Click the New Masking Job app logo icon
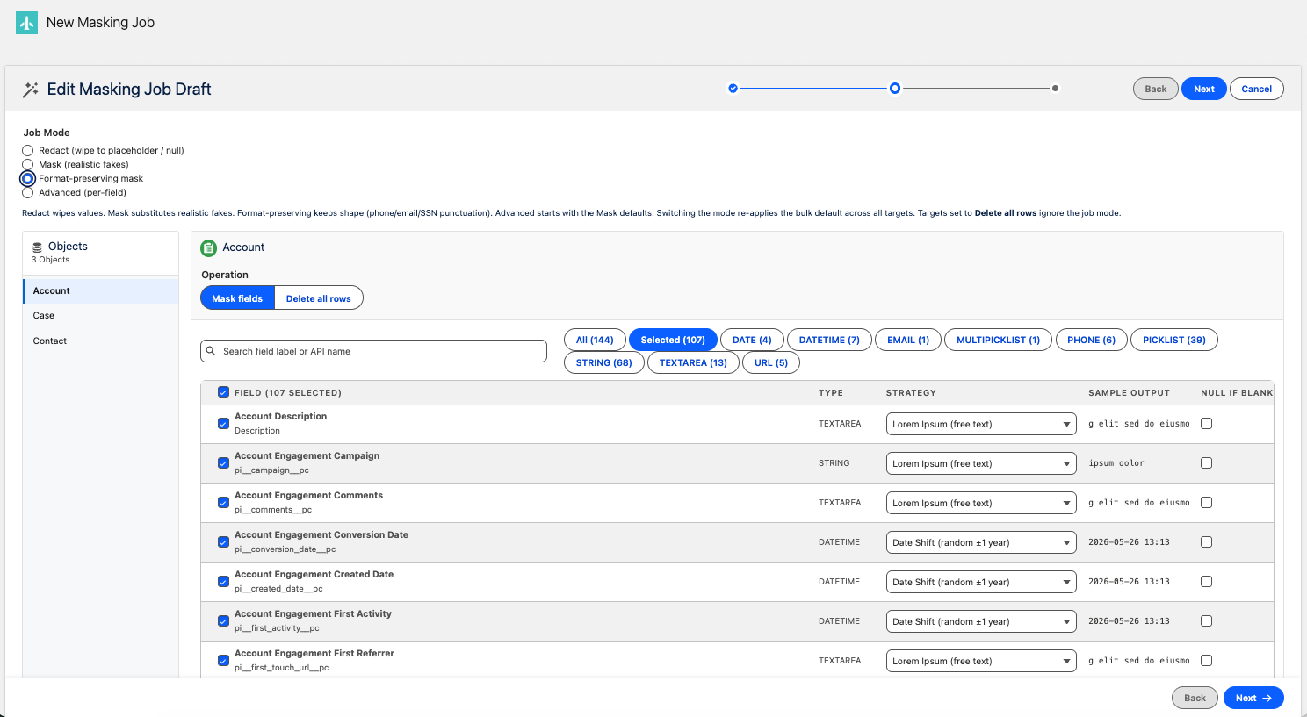The height and width of the screenshot is (717, 1307). [x=26, y=23]
